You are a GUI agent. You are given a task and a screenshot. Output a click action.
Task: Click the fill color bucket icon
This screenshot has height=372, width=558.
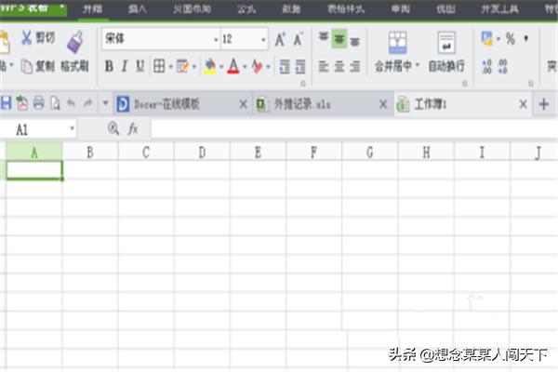210,66
